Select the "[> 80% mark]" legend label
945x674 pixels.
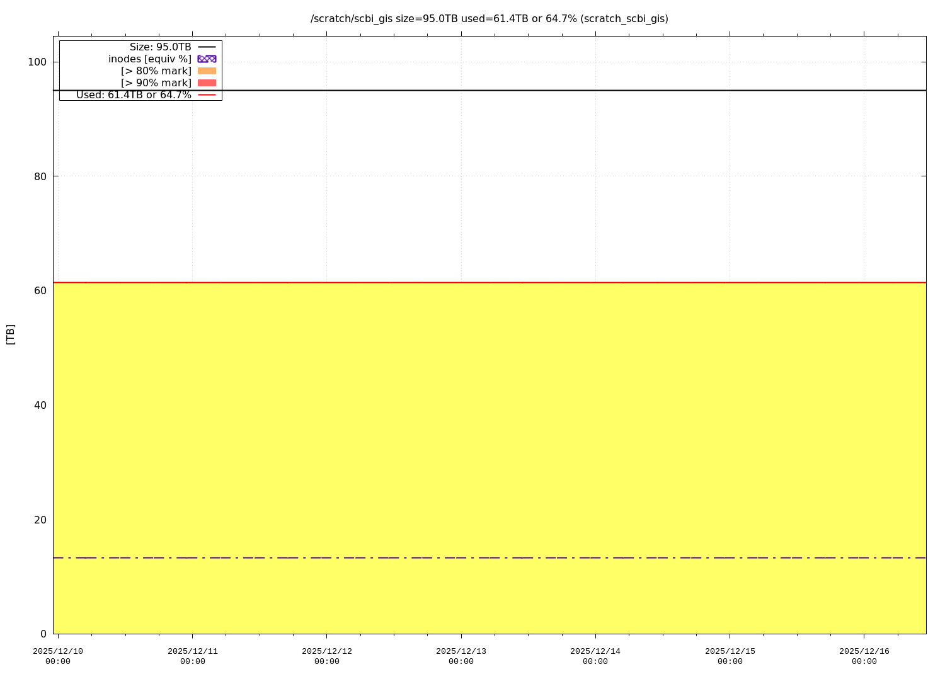156,71
